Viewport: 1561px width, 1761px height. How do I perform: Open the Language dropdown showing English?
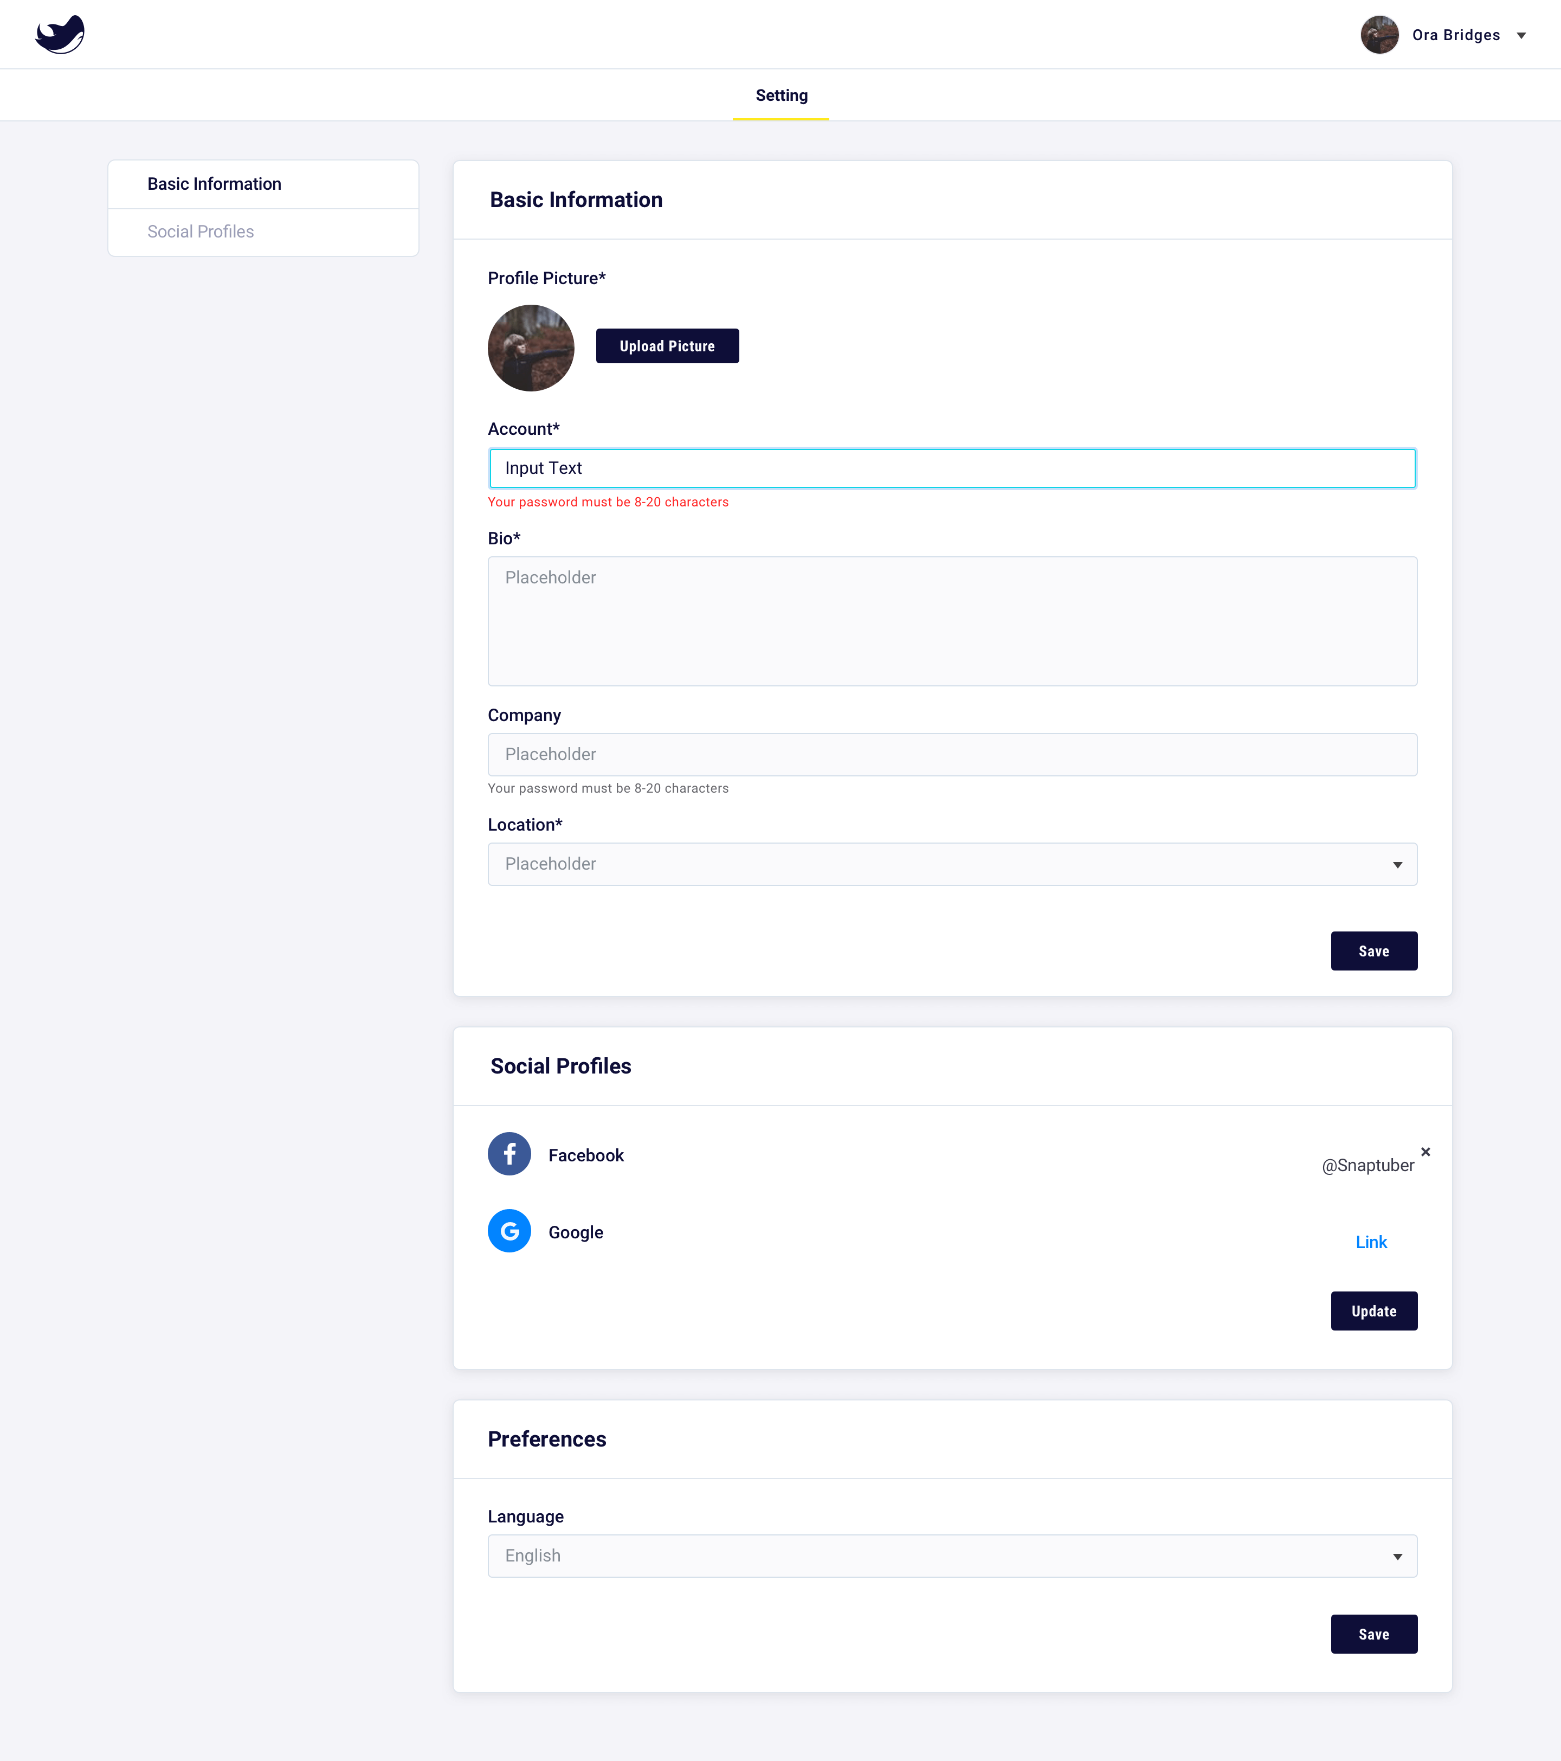pyautogui.click(x=952, y=1556)
